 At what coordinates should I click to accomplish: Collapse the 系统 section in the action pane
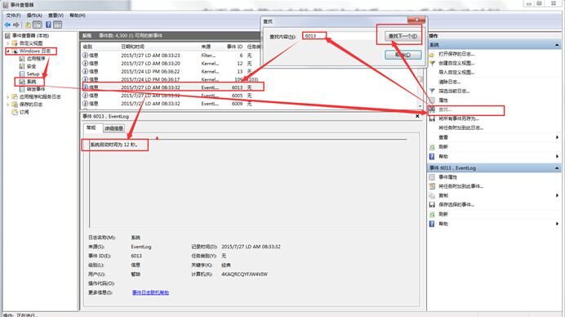click(x=557, y=45)
